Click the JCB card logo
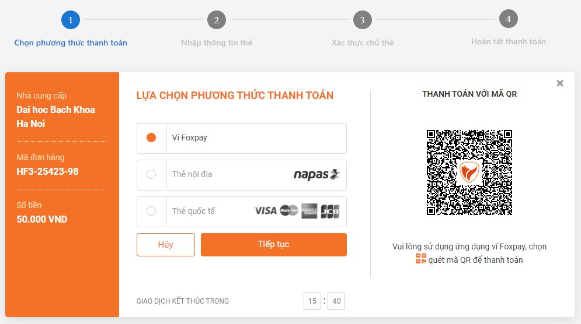 330,211
